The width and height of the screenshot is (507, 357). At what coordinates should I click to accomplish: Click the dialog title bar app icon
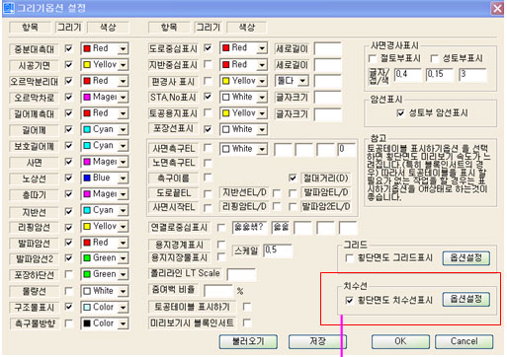point(9,8)
